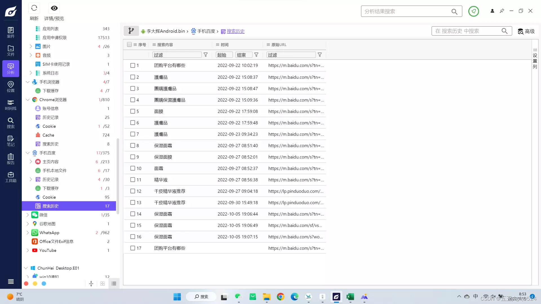Click the 搜索历史 breadcrumb link
This screenshot has width=541, height=304.
pyautogui.click(x=236, y=31)
